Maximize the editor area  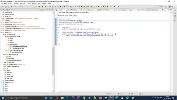pyautogui.click(x=171, y=10)
